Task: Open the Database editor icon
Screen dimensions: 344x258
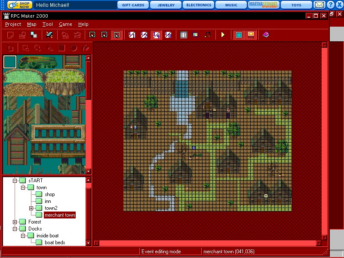Action: [x=184, y=35]
